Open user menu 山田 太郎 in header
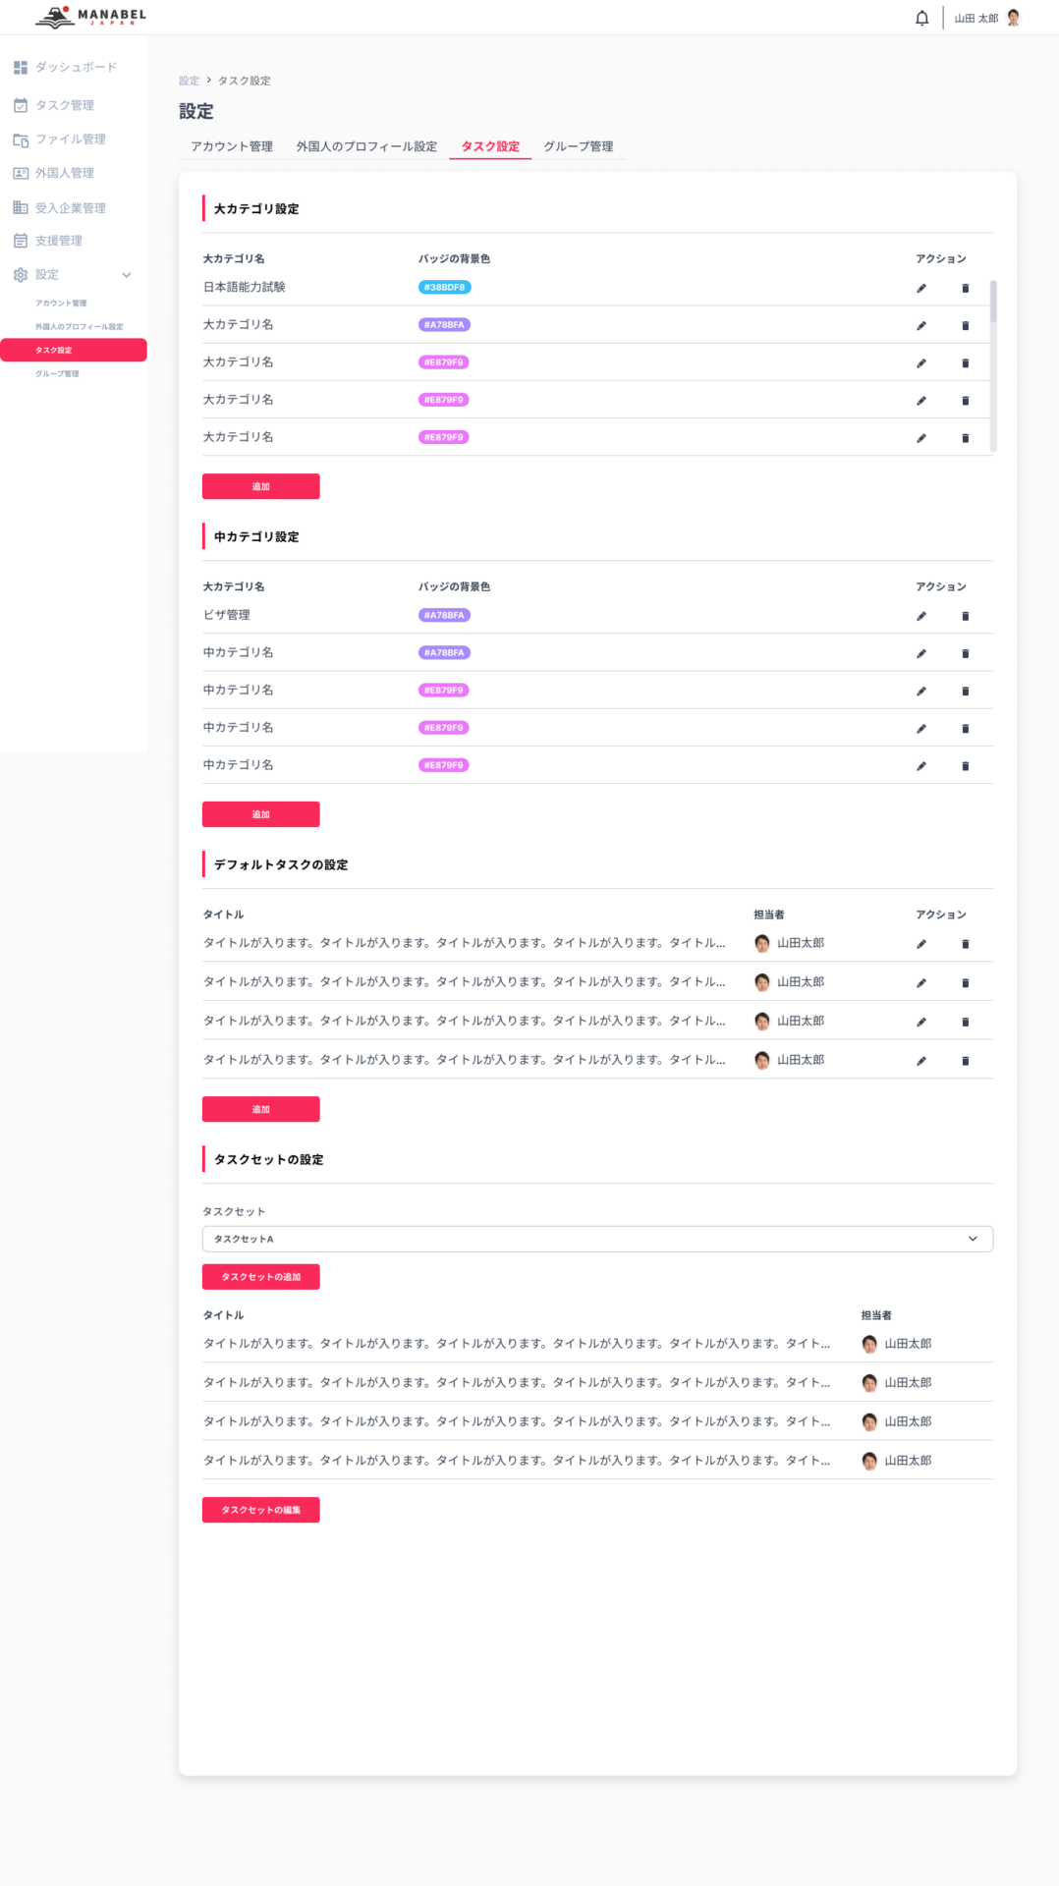Screen dimensions: 1059x1886 [987, 18]
